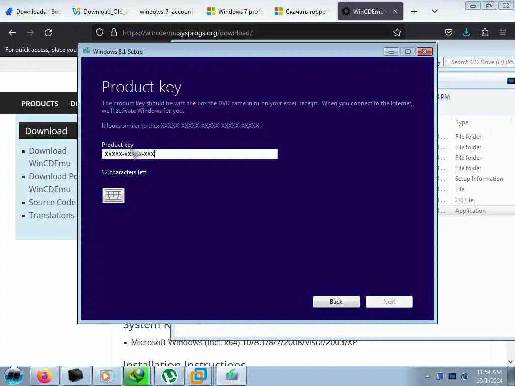This screenshot has height=386, width=515.
Task: Open a new Firefox tab
Action: [414, 12]
